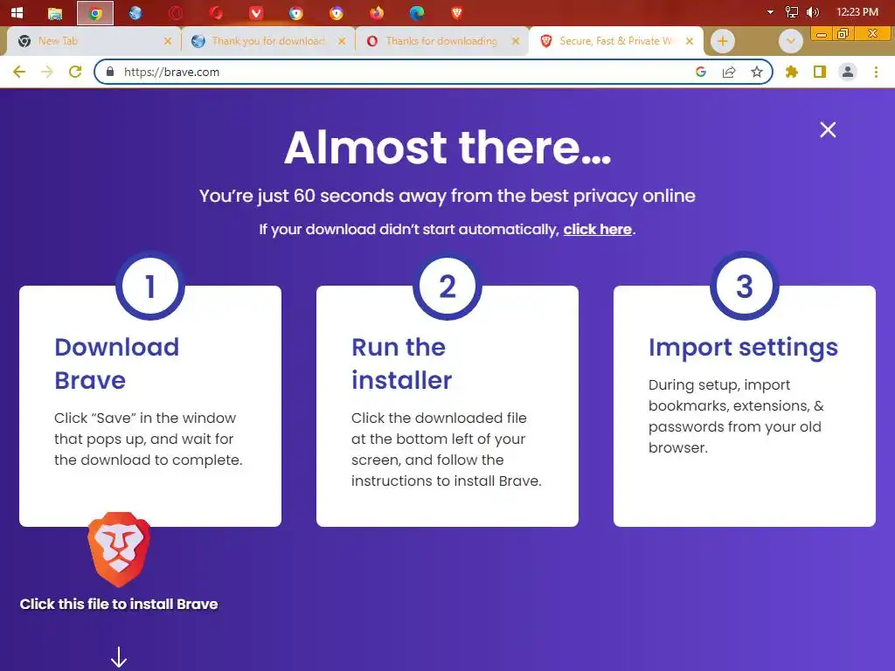Open the Windows Start menu
The height and width of the screenshot is (671, 895).
pos(17,12)
